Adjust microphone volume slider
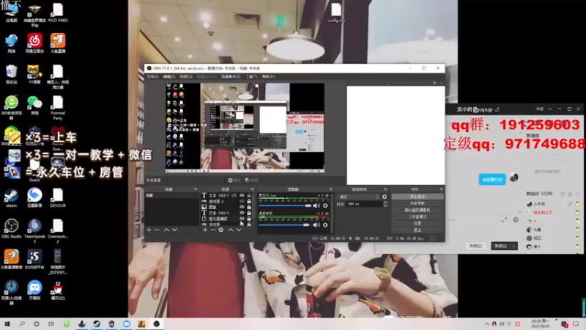The width and height of the screenshot is (586, 330). [285, 206]
